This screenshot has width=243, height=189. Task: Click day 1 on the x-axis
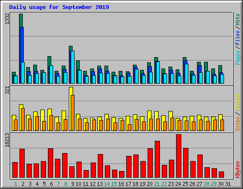pyautogui.click(x=16, y=184)
